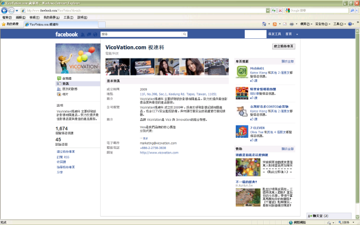360x225 pixels.
Task: Refresh the page with green arrows icon
Action: [x=274, y=11]
